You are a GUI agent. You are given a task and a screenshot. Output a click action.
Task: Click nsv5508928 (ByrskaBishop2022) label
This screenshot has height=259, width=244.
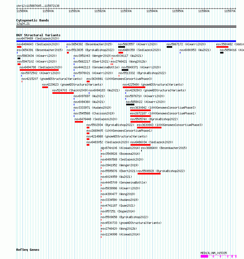(161, 171)
